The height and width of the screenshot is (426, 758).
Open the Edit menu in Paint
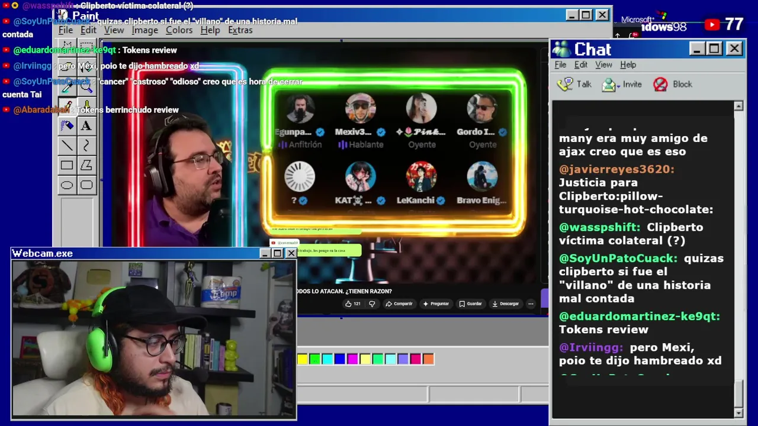[88, 30]
